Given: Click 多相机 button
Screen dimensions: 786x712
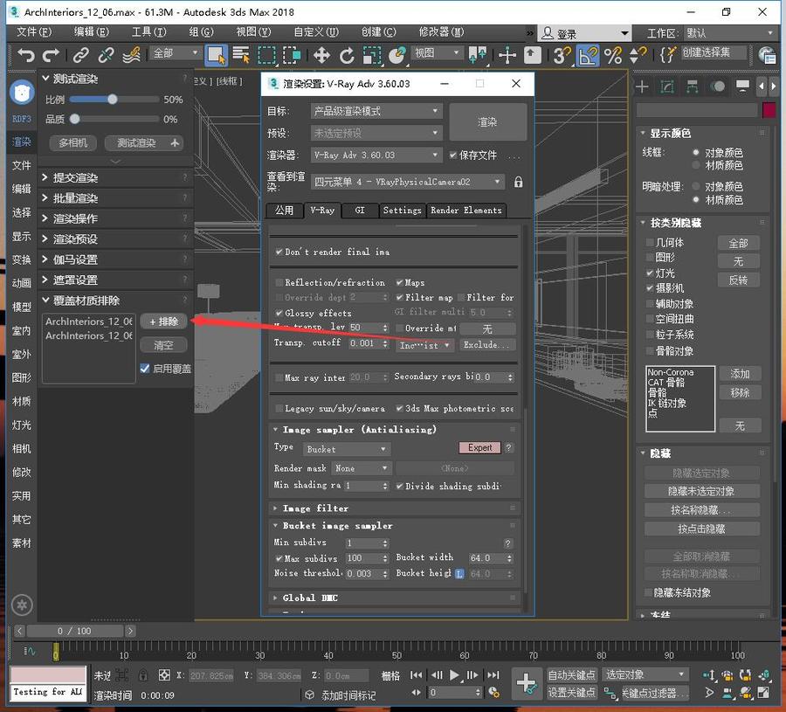Looking at the screenshot, I should (x=72, y=143).
